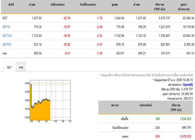
Task: Select SETHD last value 872.14
Action: point(38,44)
